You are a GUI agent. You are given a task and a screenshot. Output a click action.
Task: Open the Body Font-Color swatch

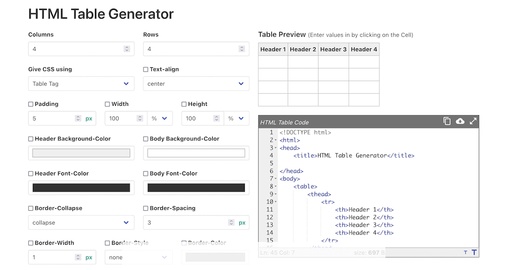pyautogui.click(x=196, y=188)
